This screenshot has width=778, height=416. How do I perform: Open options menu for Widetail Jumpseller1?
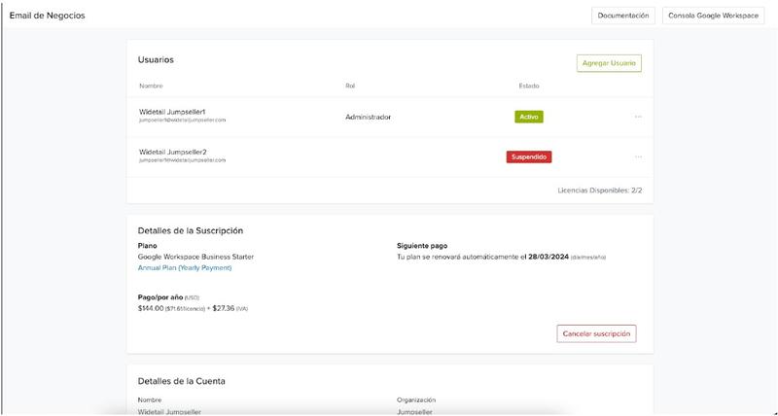[638, 117]
